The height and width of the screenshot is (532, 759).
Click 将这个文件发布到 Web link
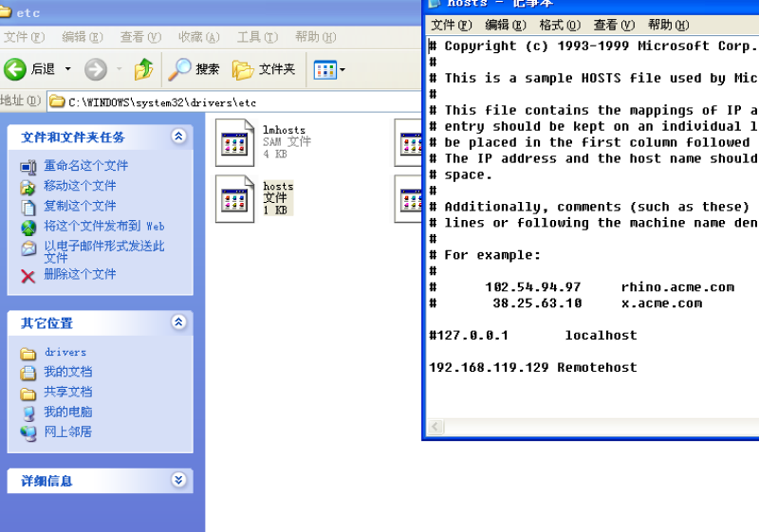pyautogui.click(x=104, y=226)
